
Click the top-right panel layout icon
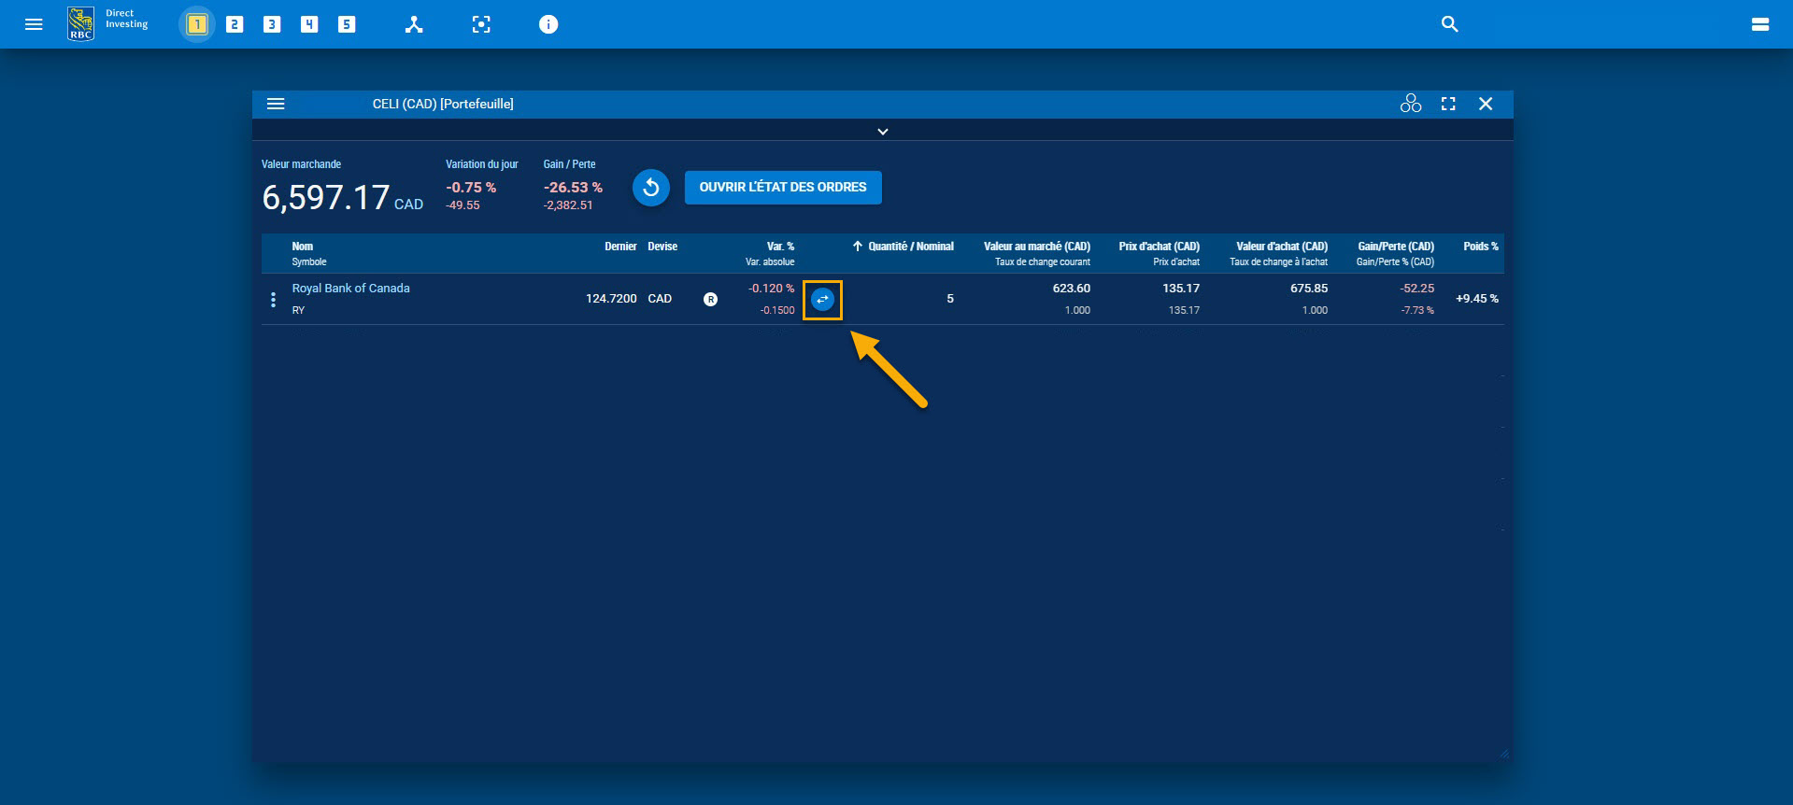pyautogui.click(x=1759, y=24)
